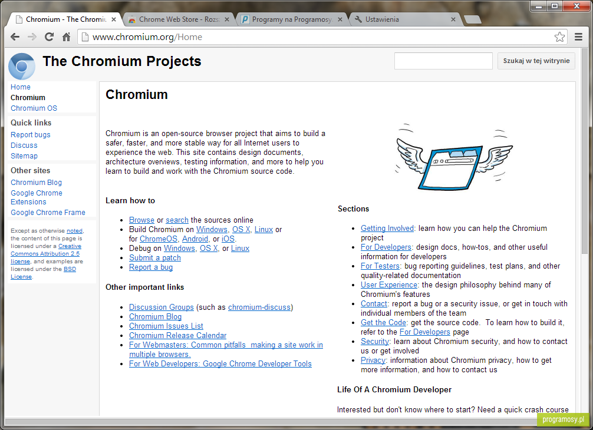
Task: Go back with the browser back arrow
Action: pyautogui.click(x=15, y=37)
